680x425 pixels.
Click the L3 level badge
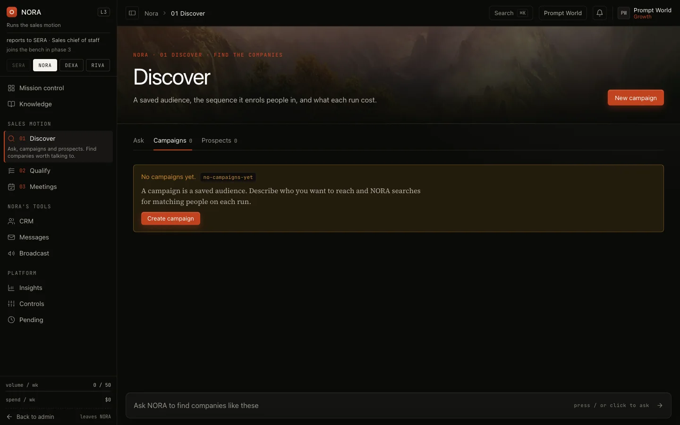point(104,12)
